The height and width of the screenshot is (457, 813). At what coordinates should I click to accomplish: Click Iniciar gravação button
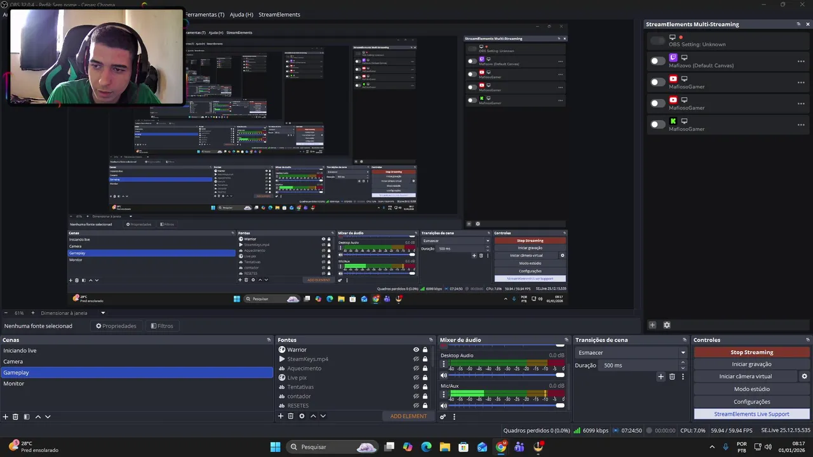point(752,364)
